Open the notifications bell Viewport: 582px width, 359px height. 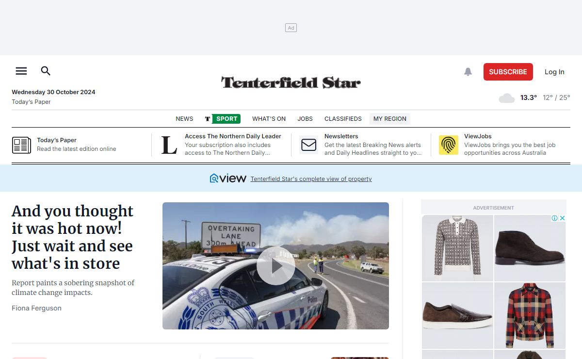tap(468, 72)
